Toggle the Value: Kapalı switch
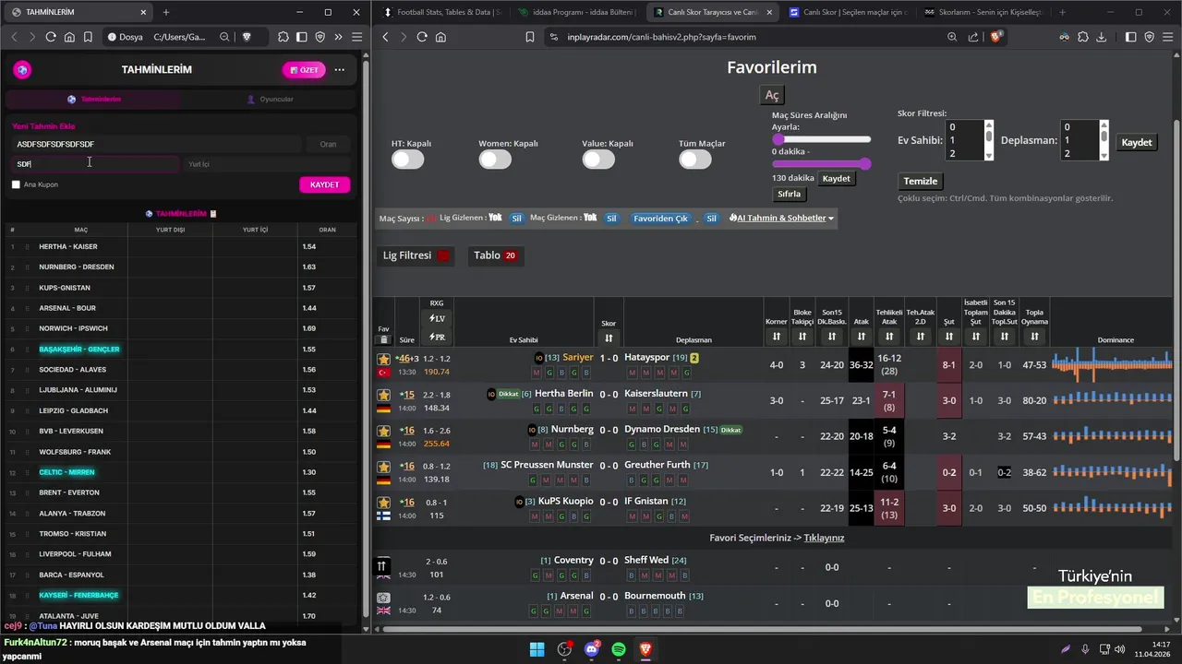This screenshot has height=664, width=1182. (598, 160)
